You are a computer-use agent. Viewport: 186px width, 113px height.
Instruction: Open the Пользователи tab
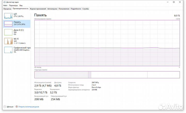click(64, 9)
